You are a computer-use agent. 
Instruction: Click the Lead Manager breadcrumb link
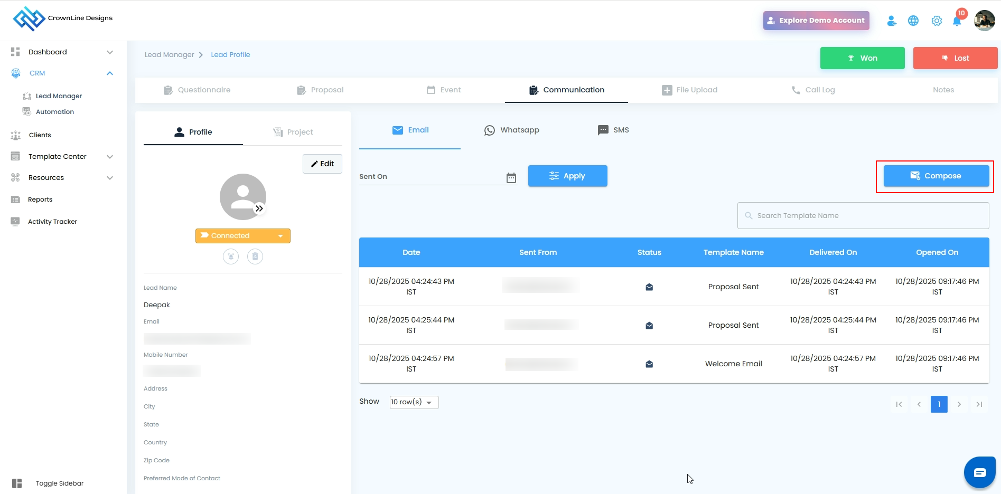click(170, 55)
